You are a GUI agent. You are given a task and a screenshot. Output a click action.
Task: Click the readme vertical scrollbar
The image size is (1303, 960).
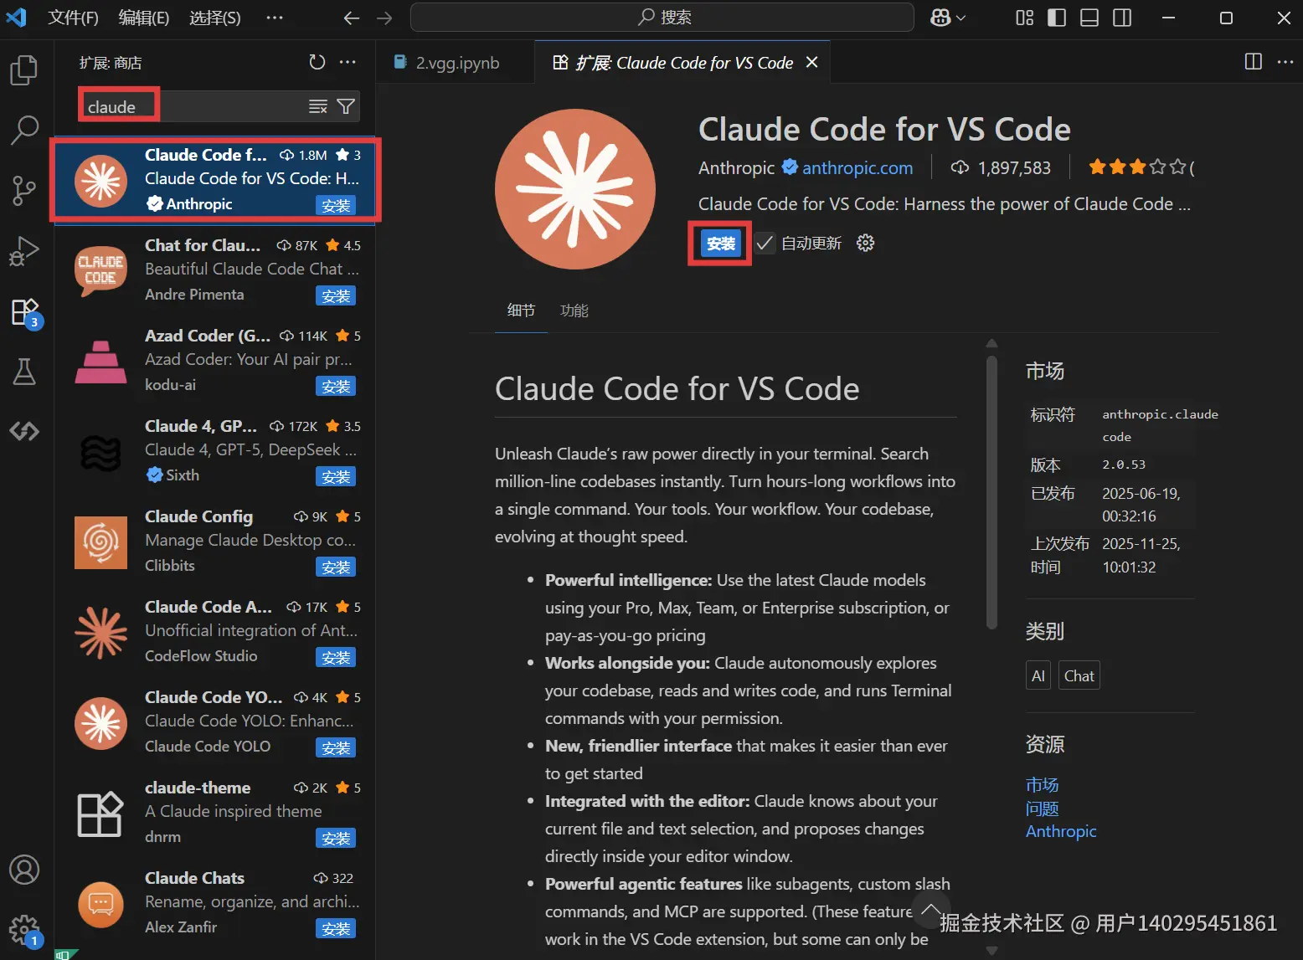tap(991, 494)
